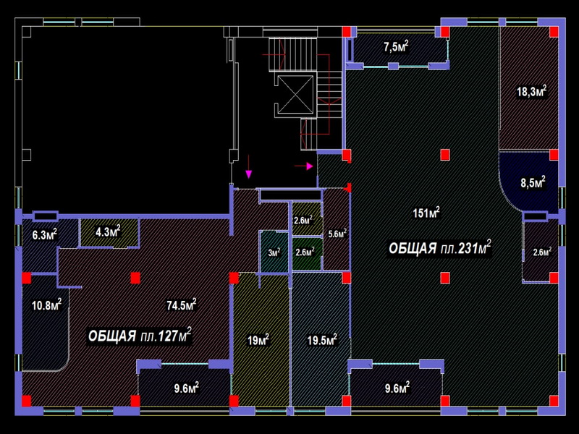Pick the 18,3м² room label
The height and width of the screenshot is (434, 579).
click(x=531, y=92)
